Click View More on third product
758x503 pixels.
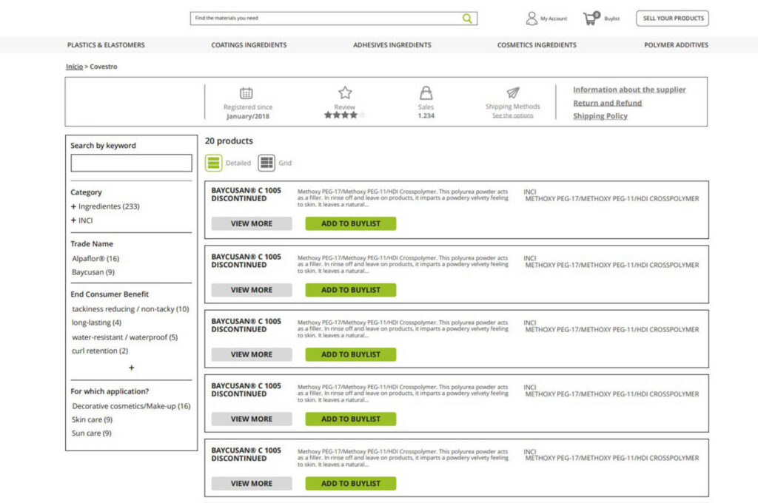[x=252, y=354]
